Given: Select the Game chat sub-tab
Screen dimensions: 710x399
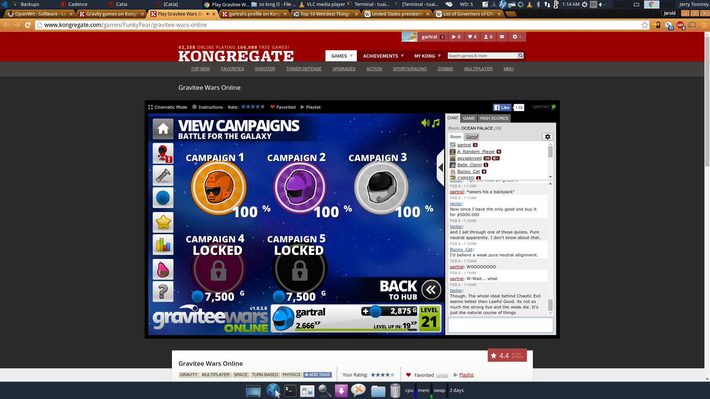Looking at the screenshot, I should point(472,137).
